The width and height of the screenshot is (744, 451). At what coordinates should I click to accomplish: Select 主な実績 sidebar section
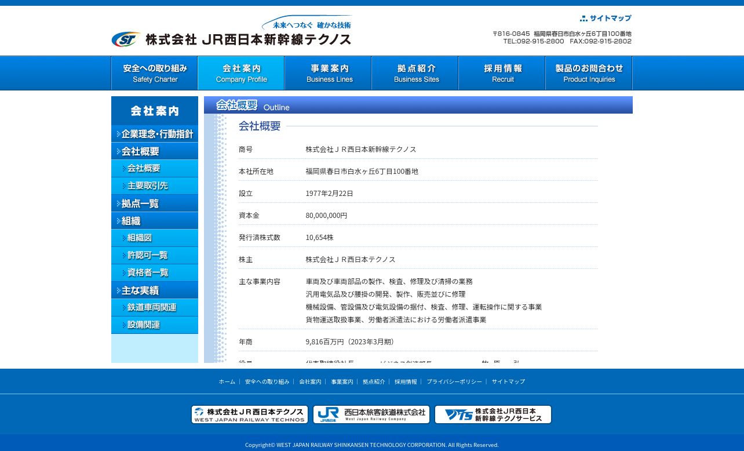pyautogui.click(x=155, y=290)
